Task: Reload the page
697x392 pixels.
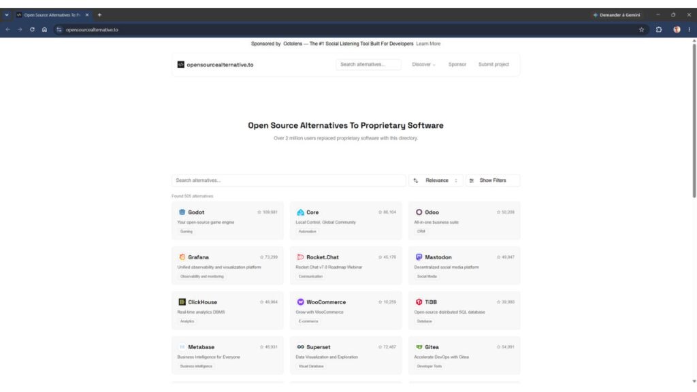Action: pos(32,30)
